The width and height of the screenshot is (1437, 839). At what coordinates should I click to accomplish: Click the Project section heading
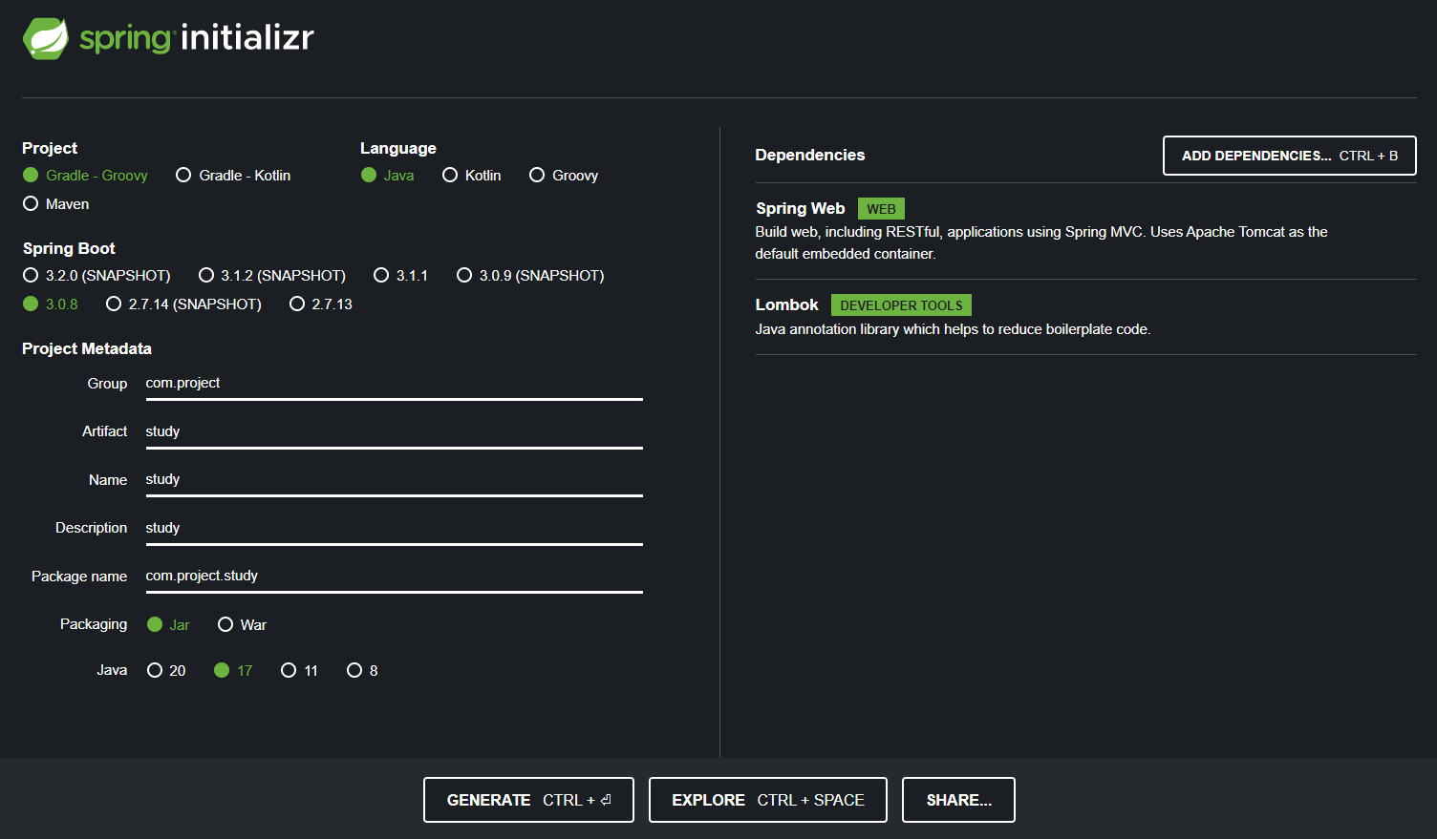pyautogui.click(x=50, y=148)
